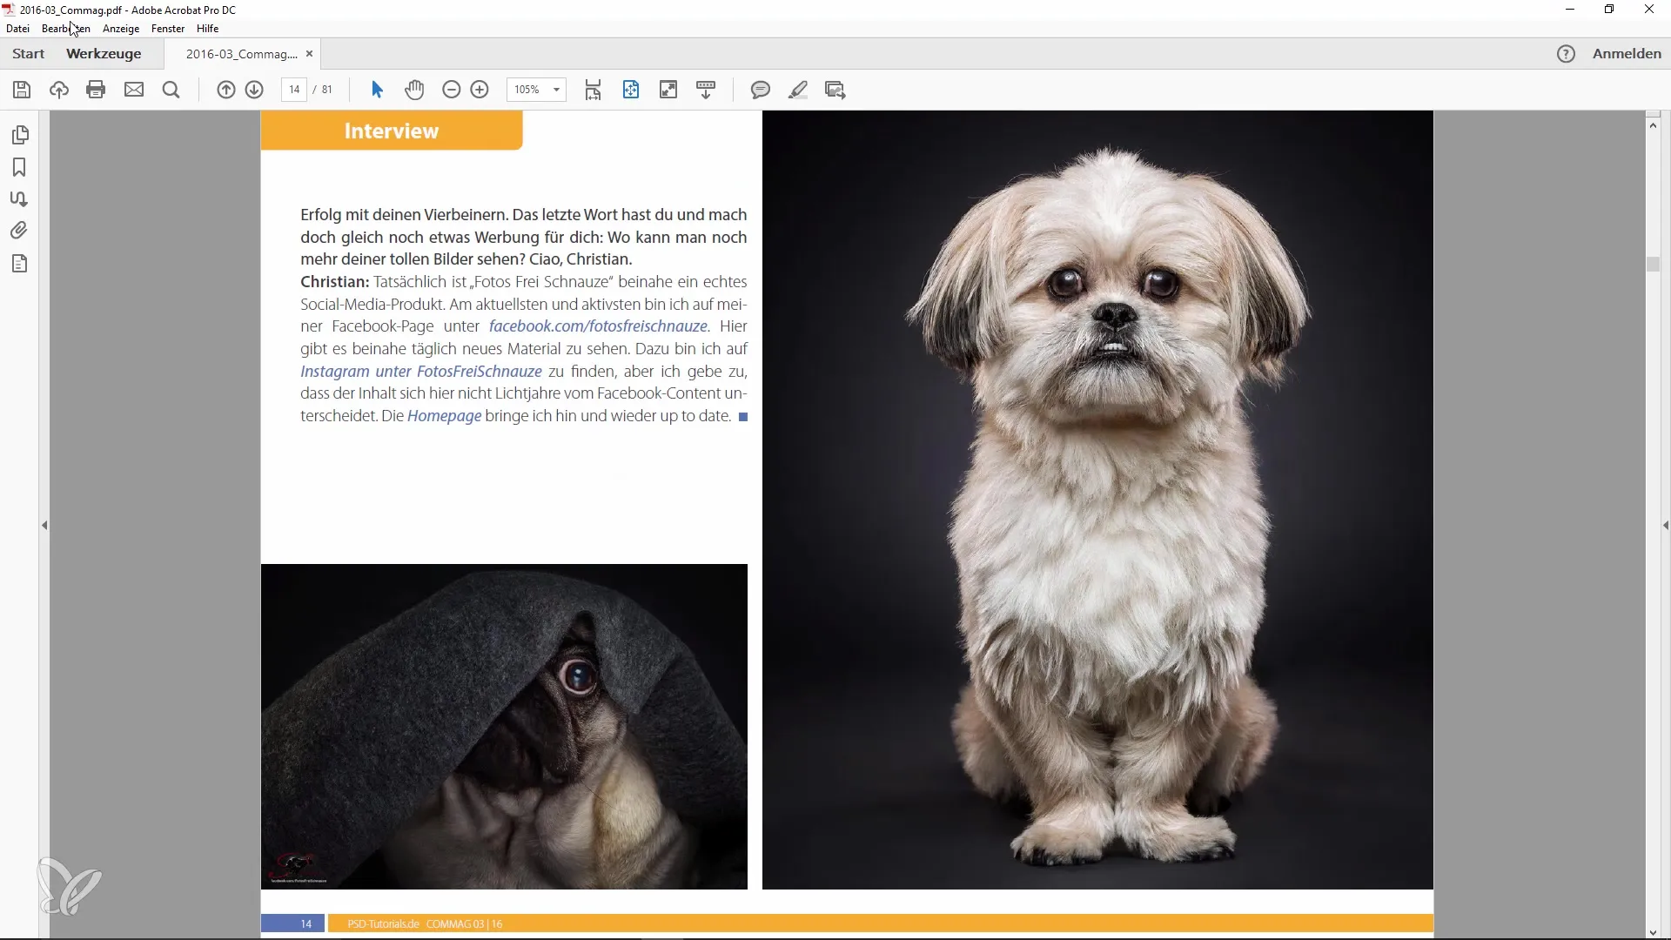Open the Bearbeiten menu
This screenshot has height=940, width=1671.
coord(65,28)
